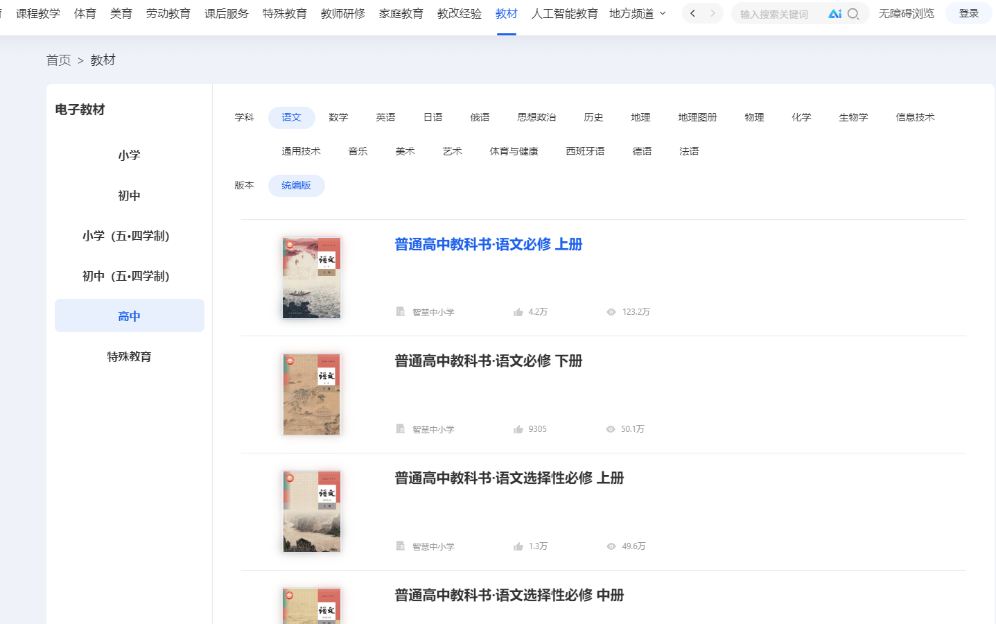Click the AI search icon

[835, 14]
